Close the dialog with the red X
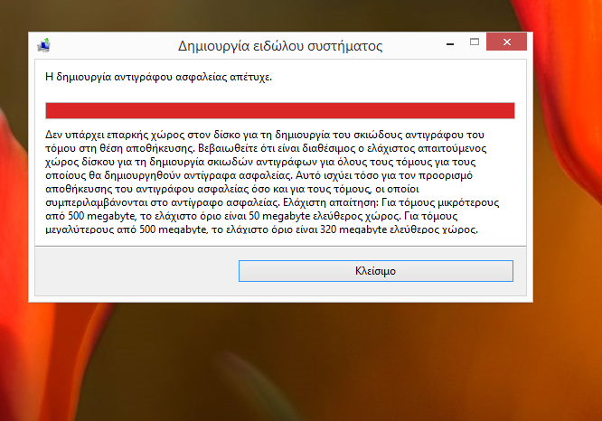602x421 pixels. coord(506,42)
